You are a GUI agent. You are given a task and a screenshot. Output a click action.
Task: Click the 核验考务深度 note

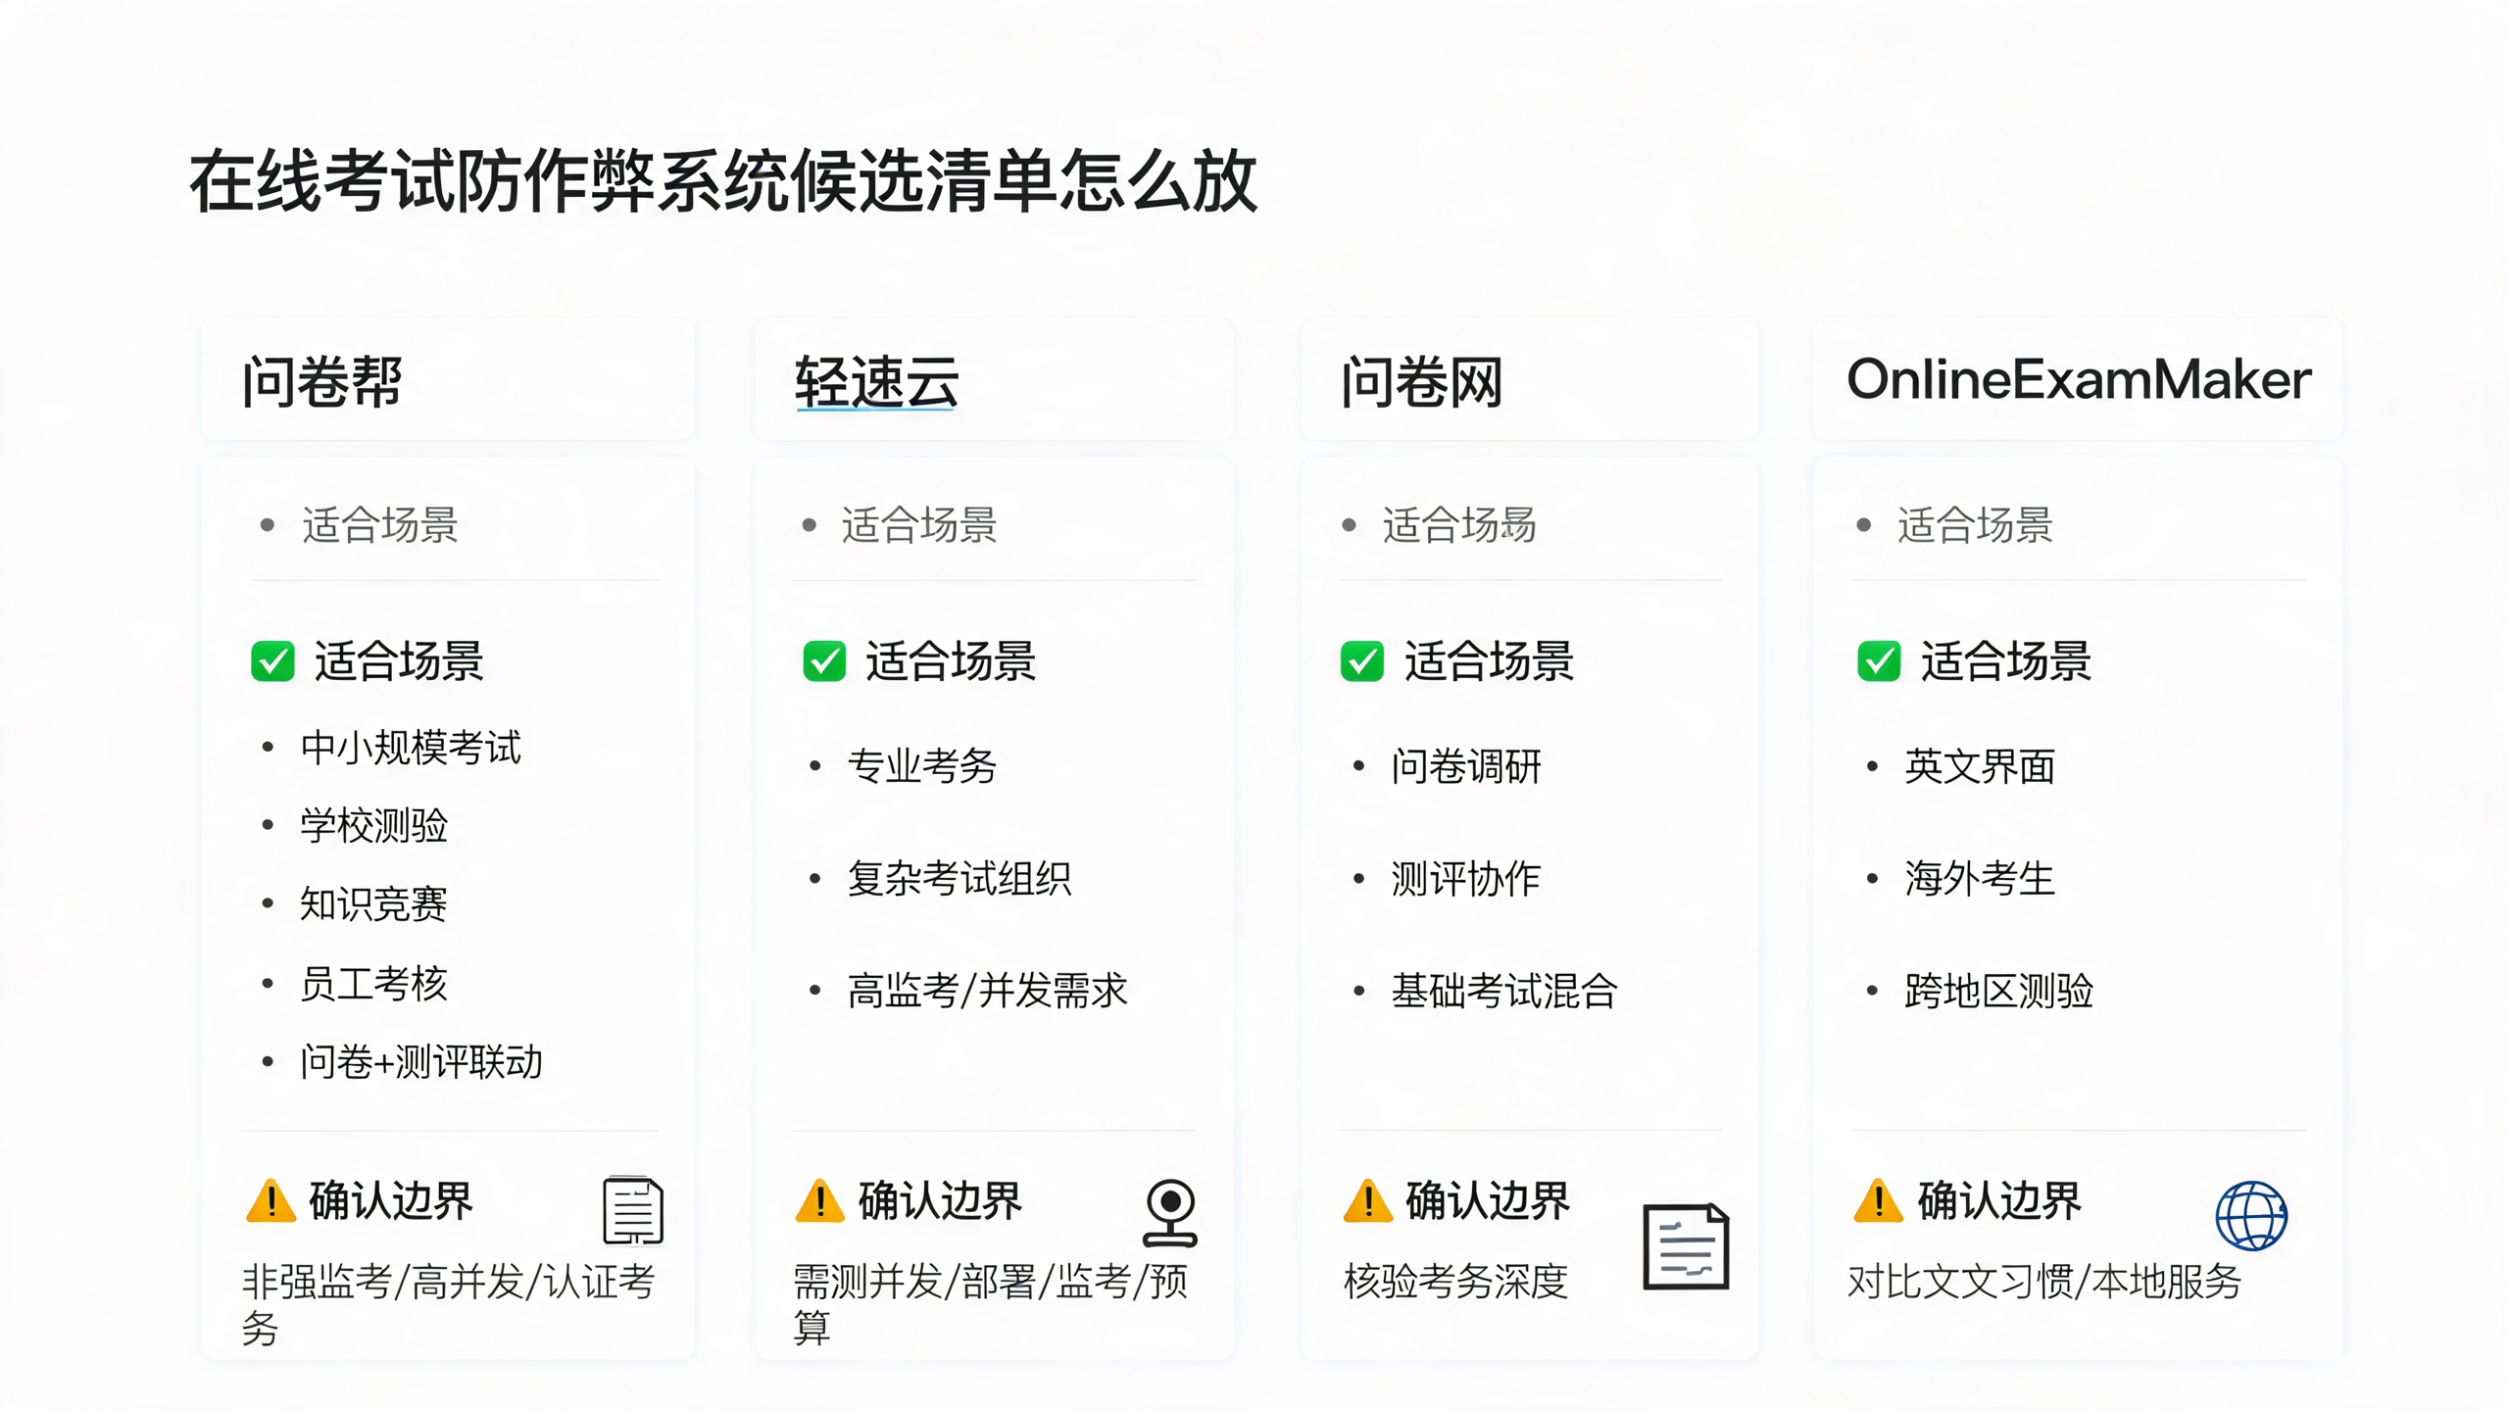click(1455, 1282)
